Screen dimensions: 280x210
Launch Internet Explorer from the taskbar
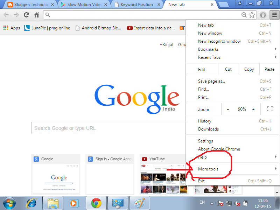[31, 203]
